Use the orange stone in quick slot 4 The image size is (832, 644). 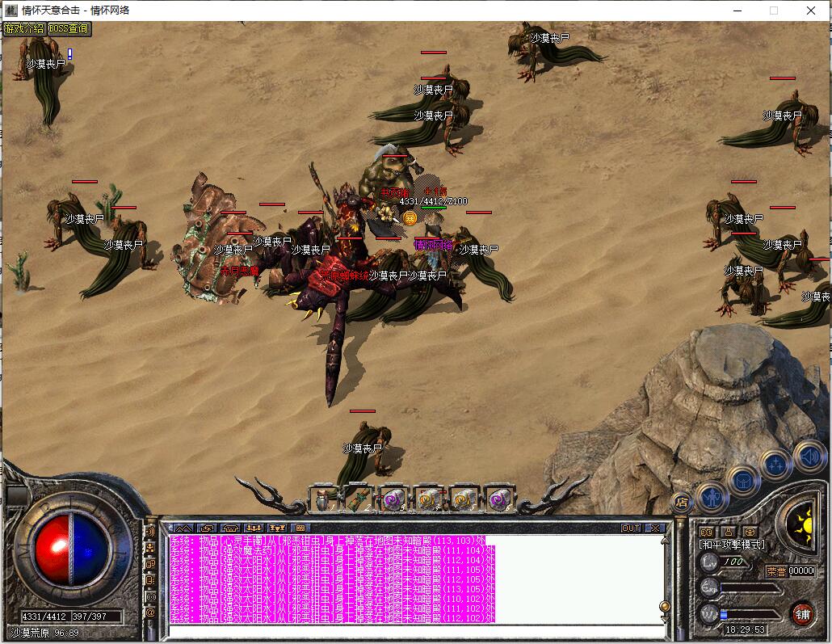point(429,499)
